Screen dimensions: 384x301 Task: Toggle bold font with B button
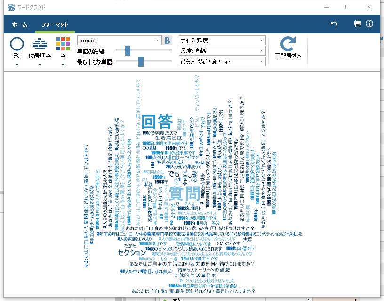(x=167, y=41)
